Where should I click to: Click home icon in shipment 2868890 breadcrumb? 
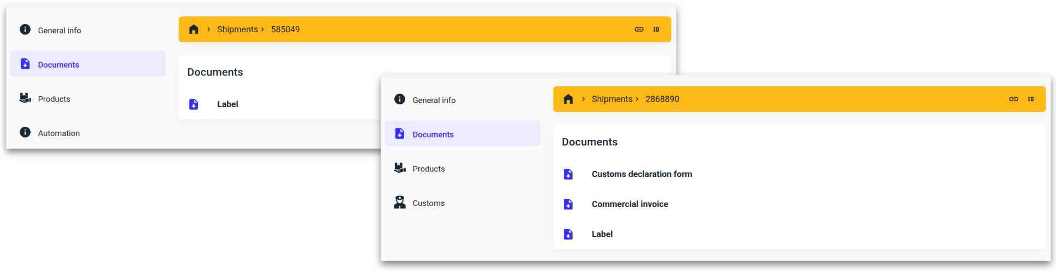[x=568, y=99]
